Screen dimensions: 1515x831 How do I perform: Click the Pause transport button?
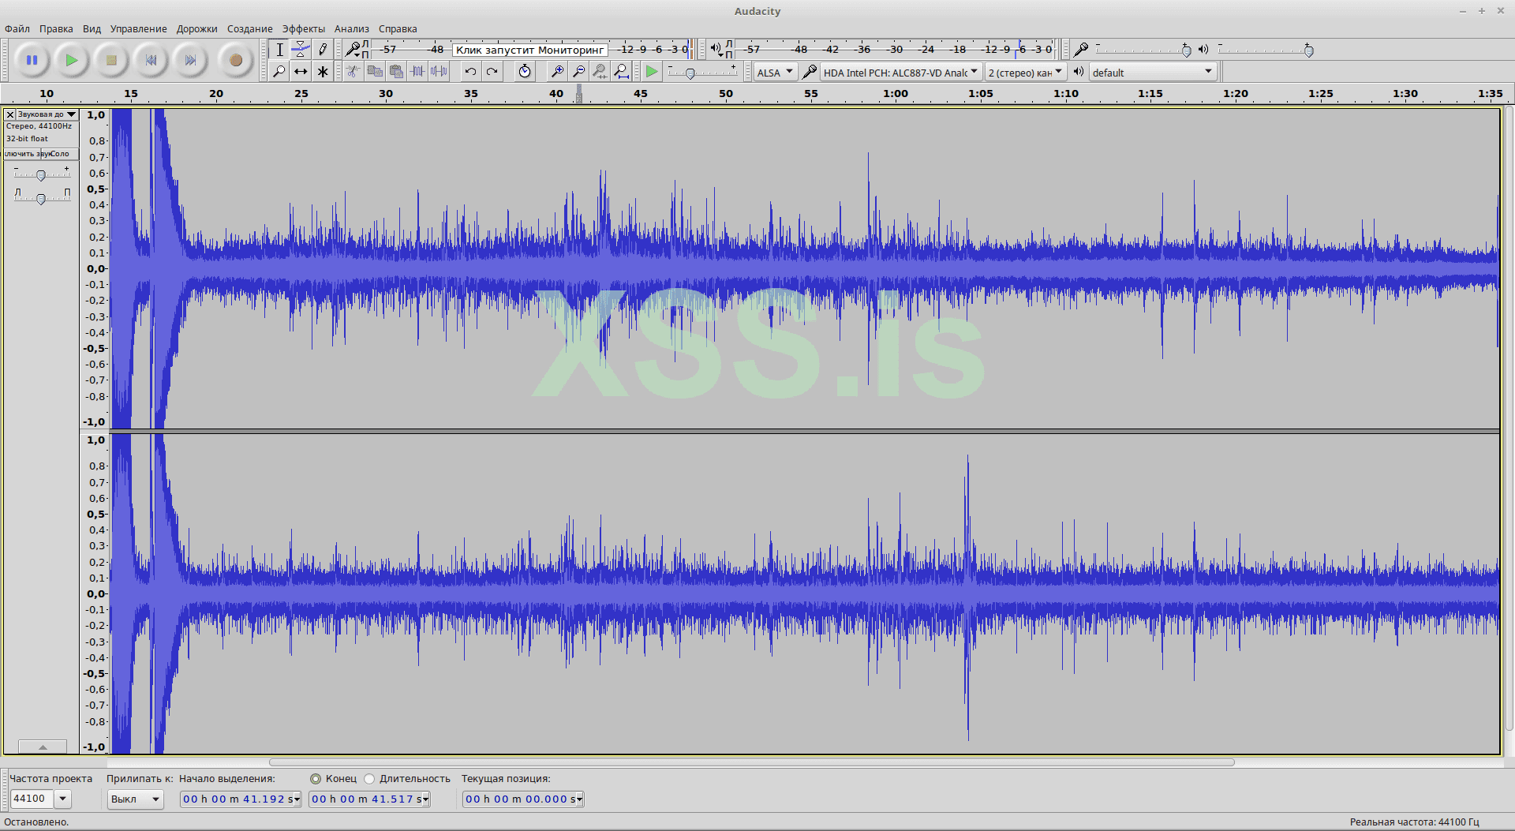[x=32, y=60]
